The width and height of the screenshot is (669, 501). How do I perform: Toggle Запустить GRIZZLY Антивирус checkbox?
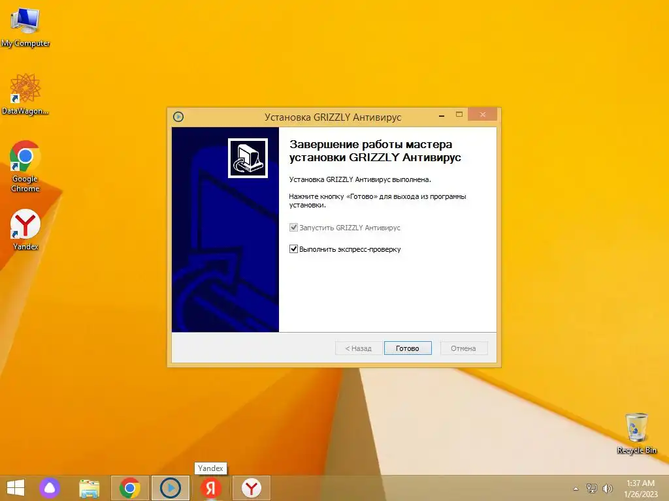[x=293, y=227]
